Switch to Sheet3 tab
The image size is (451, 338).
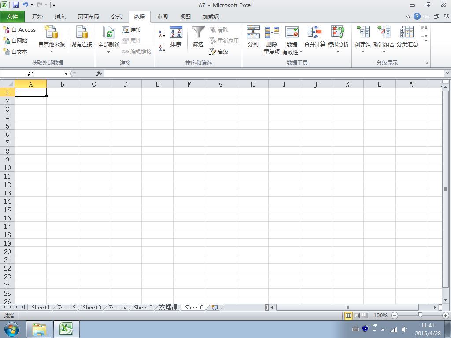tap(92, 308)
